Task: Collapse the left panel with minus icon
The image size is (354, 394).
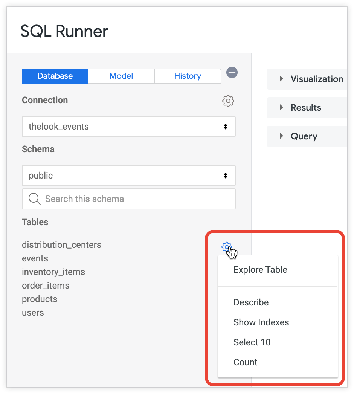Action: point(232,72)
